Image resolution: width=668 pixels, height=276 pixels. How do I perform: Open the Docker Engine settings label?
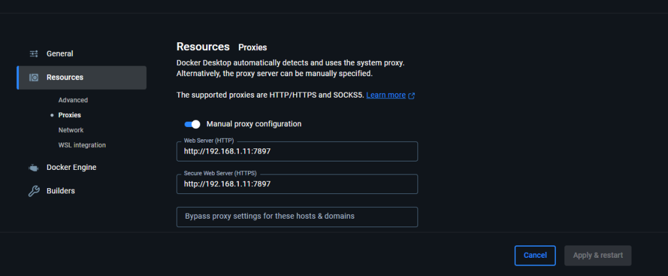click(71, 167)
